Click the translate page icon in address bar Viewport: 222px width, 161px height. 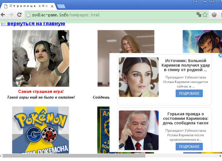pyautogui.click(x=199, y=14)
